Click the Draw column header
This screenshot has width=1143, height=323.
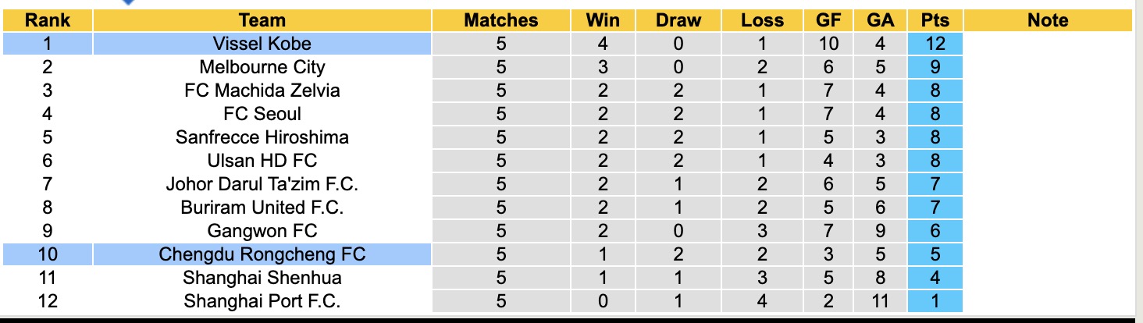click(x=678, y=20)
